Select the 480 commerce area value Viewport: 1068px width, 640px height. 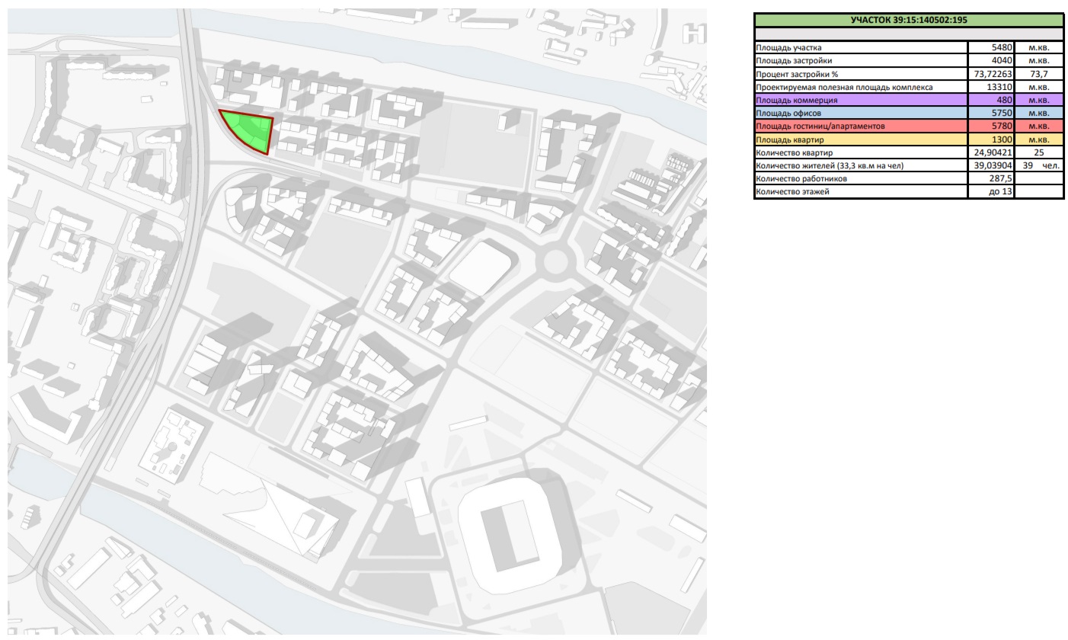pos(991,100)
